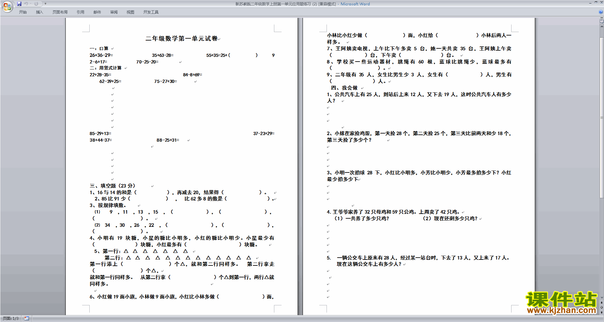The width and height of the screenshot is (604, 322).
Task: Click the expression 37-23+29=
Action: coord(264,134)
